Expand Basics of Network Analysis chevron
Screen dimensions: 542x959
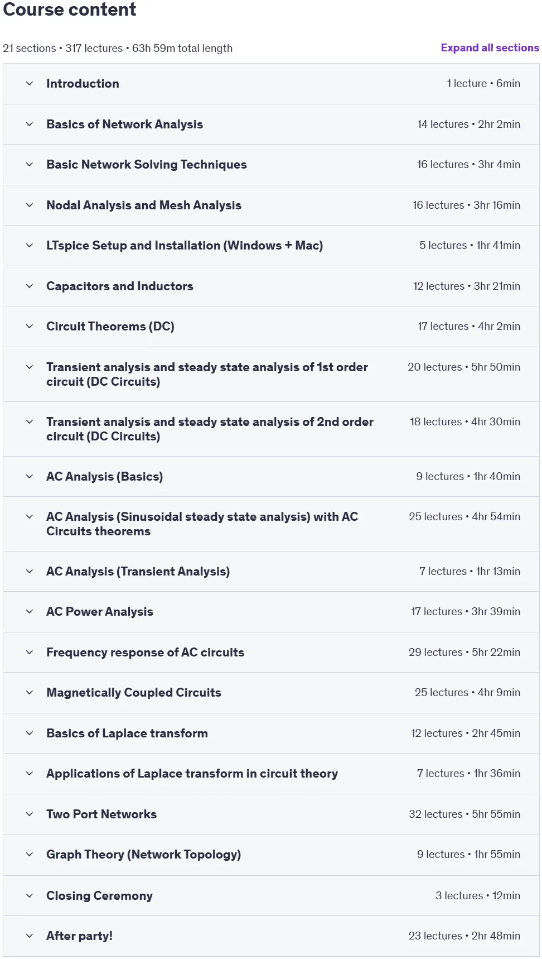click(30, 124)
